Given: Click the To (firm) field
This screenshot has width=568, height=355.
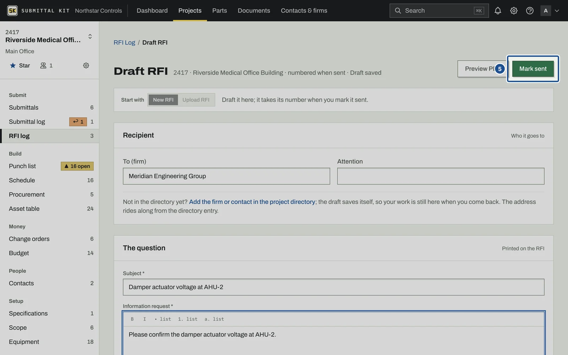Looking at the screenshot, I should tap(226, 176).
